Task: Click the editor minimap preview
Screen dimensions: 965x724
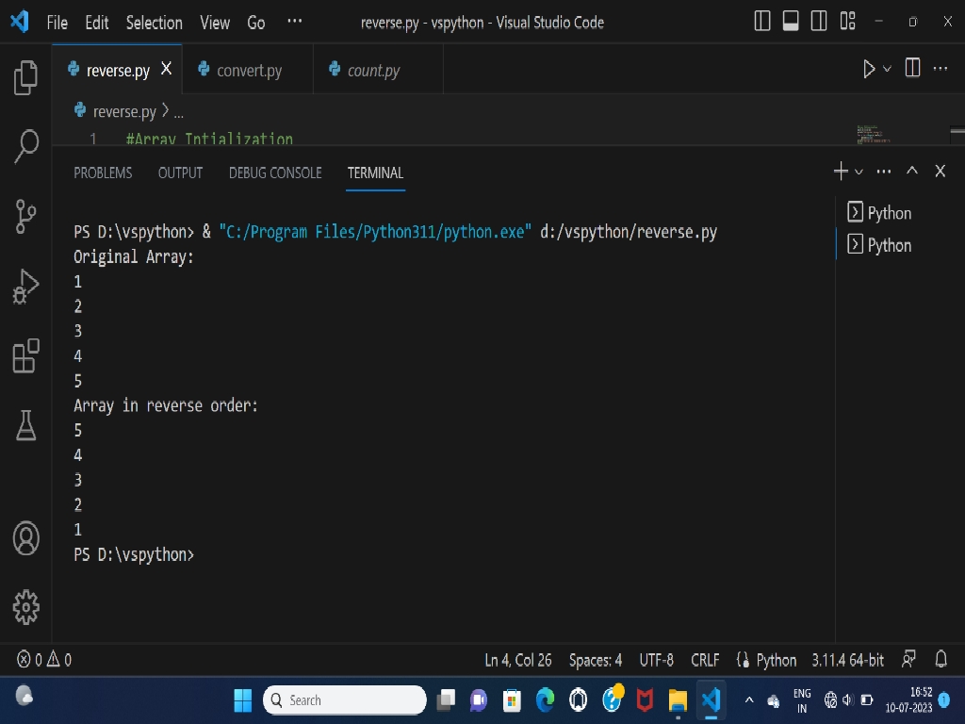Action: pyautogui.click(x=874, y=134)
